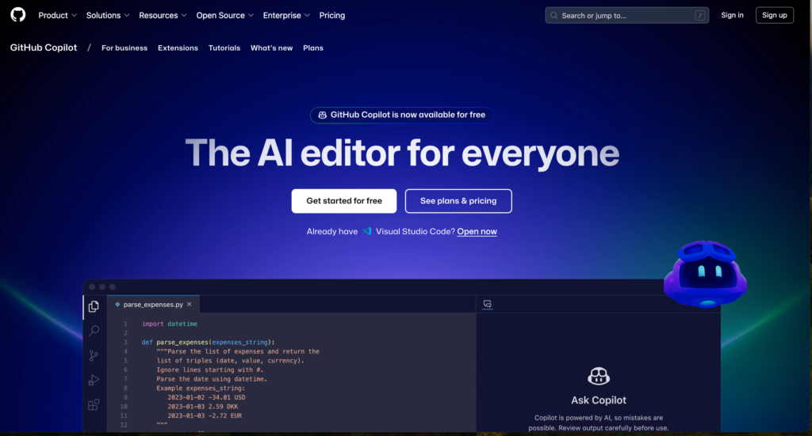812x436 pixels.
Task: Click the GitHub Octocat logo
Action: point(18,14)
